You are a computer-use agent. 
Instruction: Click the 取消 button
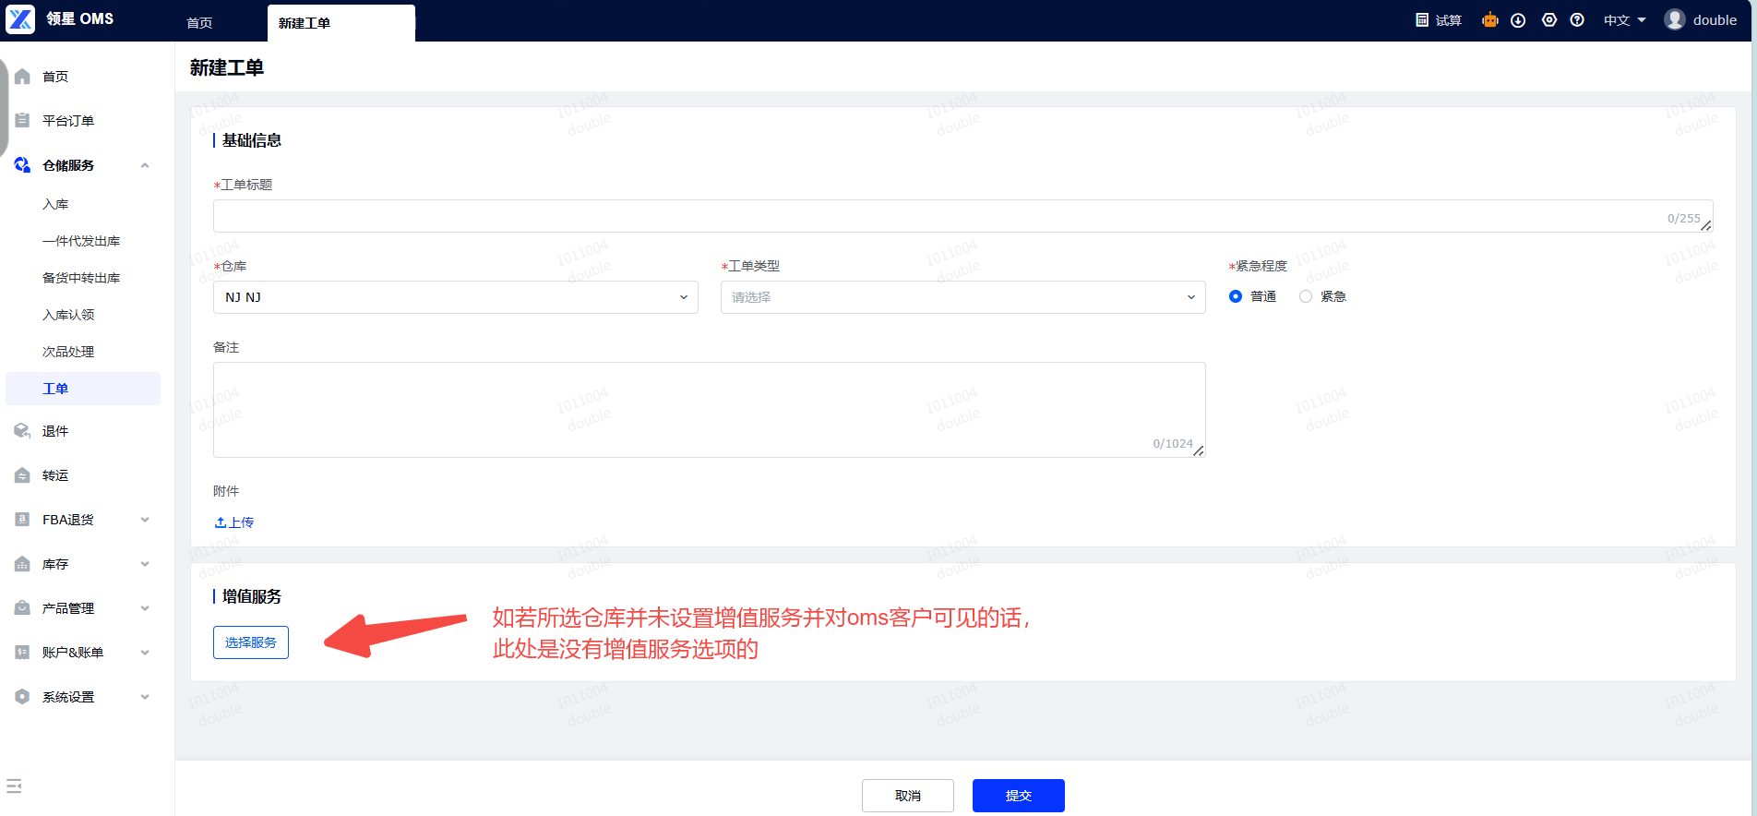click(x=908, y=796)
